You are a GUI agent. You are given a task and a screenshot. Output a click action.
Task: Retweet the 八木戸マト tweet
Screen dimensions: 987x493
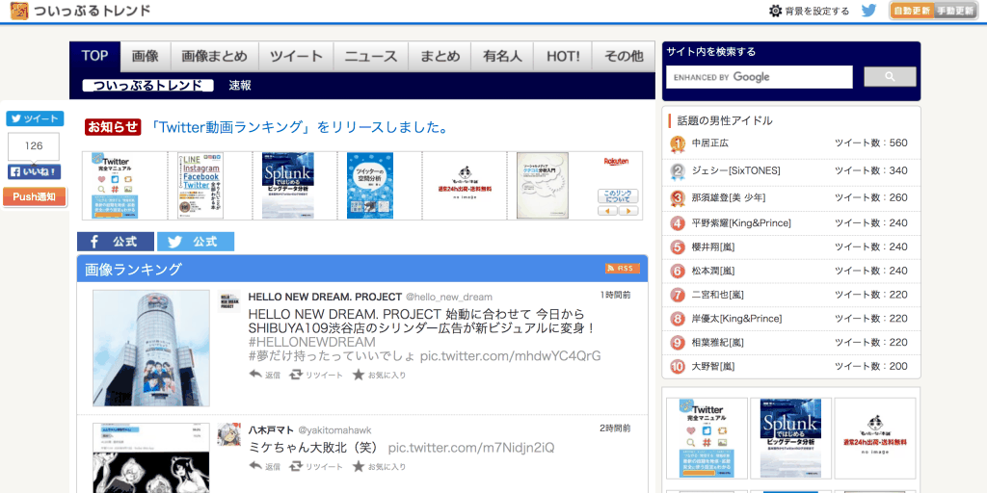pyautogui.click(x=316, y=467)
